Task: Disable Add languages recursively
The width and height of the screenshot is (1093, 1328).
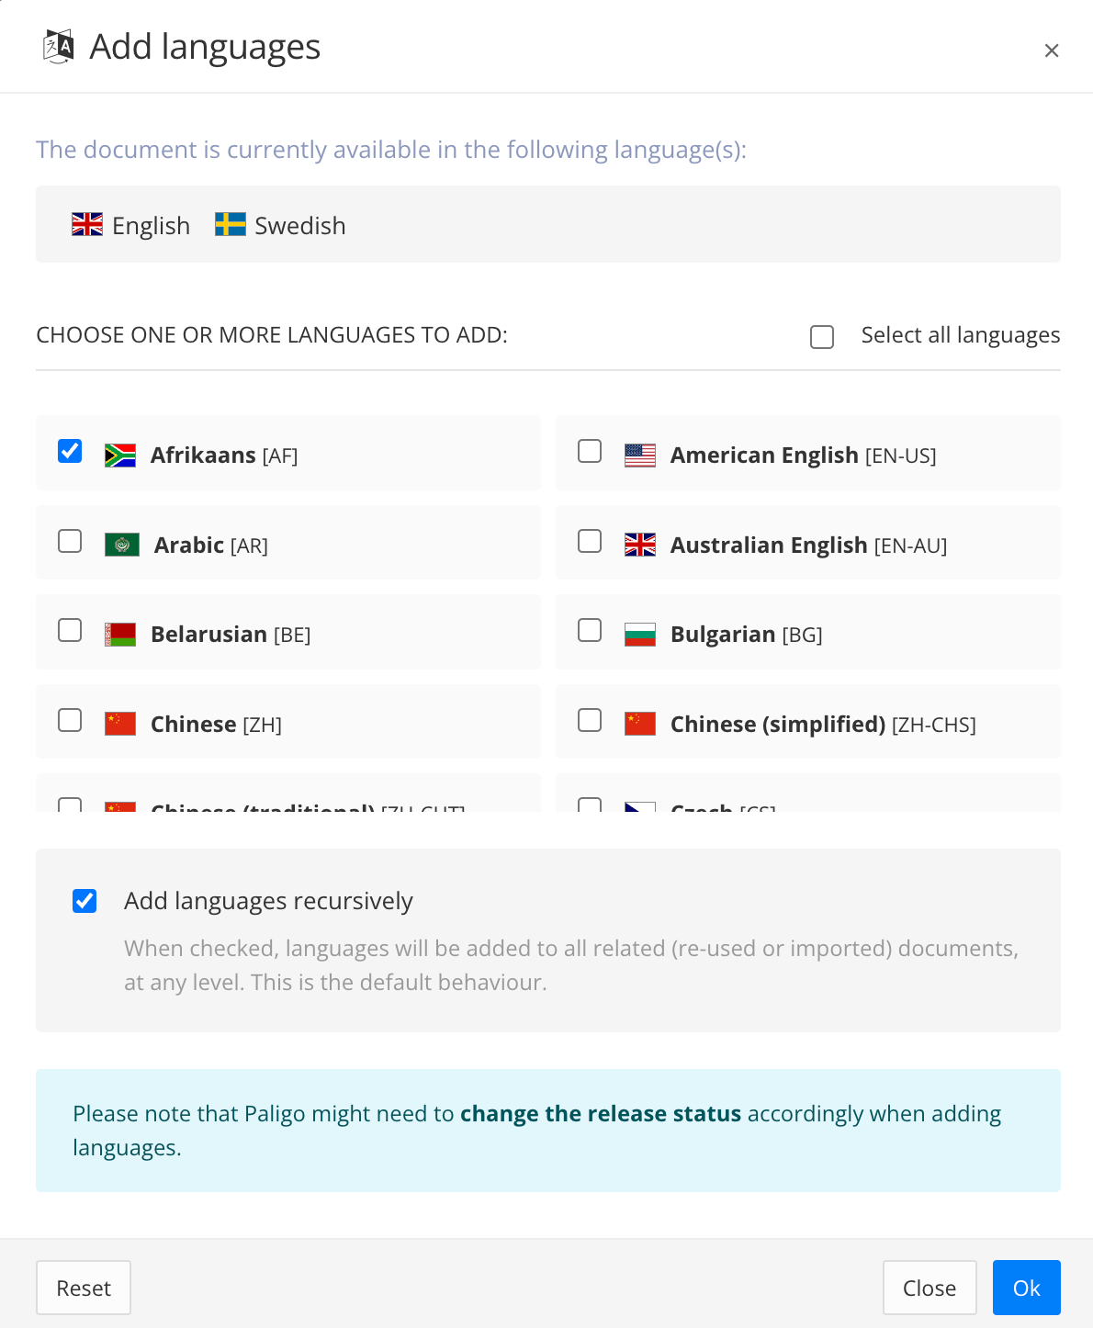Action: click(x=84, y=901)
